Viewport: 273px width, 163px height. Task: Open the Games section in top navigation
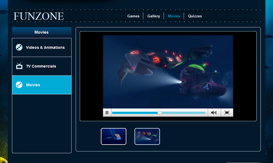[134, 16]
